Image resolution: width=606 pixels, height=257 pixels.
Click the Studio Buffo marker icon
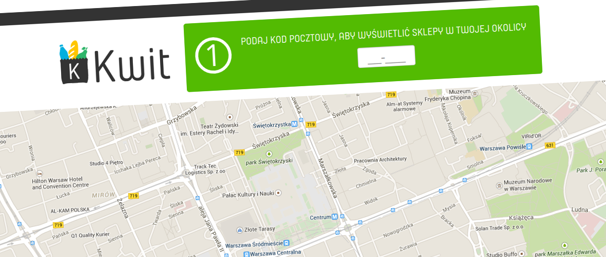pyautogui.click(x=521, y=255)
